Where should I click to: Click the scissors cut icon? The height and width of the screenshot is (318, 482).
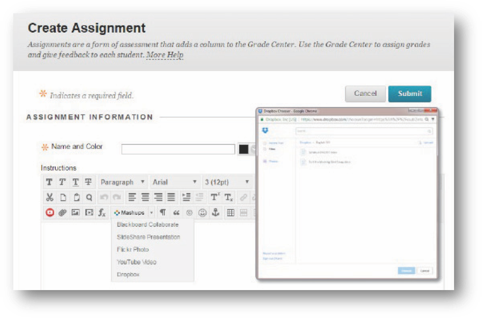49,197
